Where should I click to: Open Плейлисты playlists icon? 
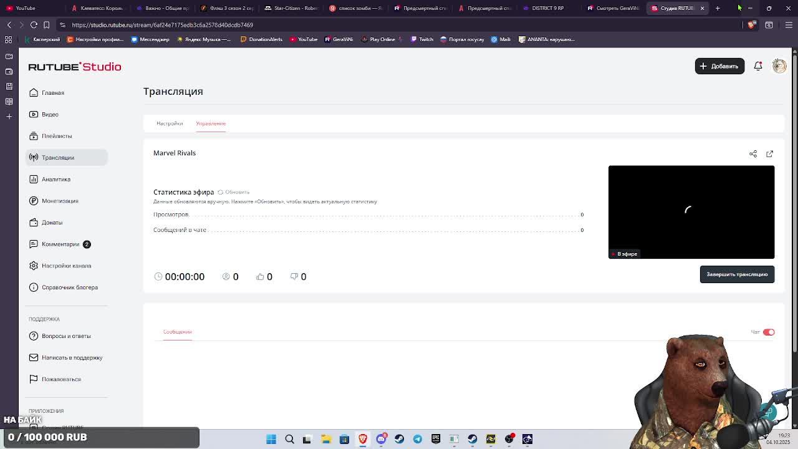pos(34,136)
